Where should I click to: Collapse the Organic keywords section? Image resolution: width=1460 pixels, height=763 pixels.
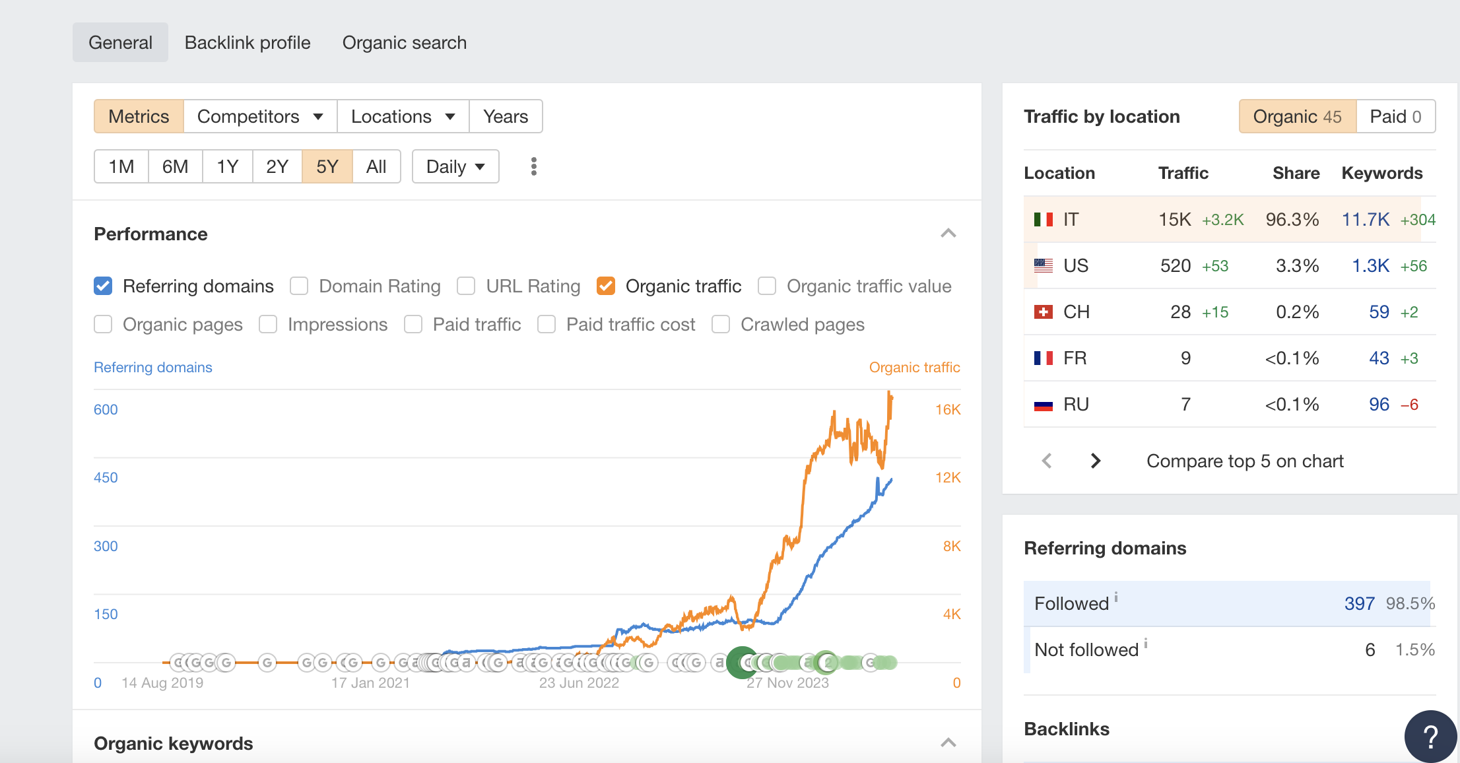tap(948, 743)
